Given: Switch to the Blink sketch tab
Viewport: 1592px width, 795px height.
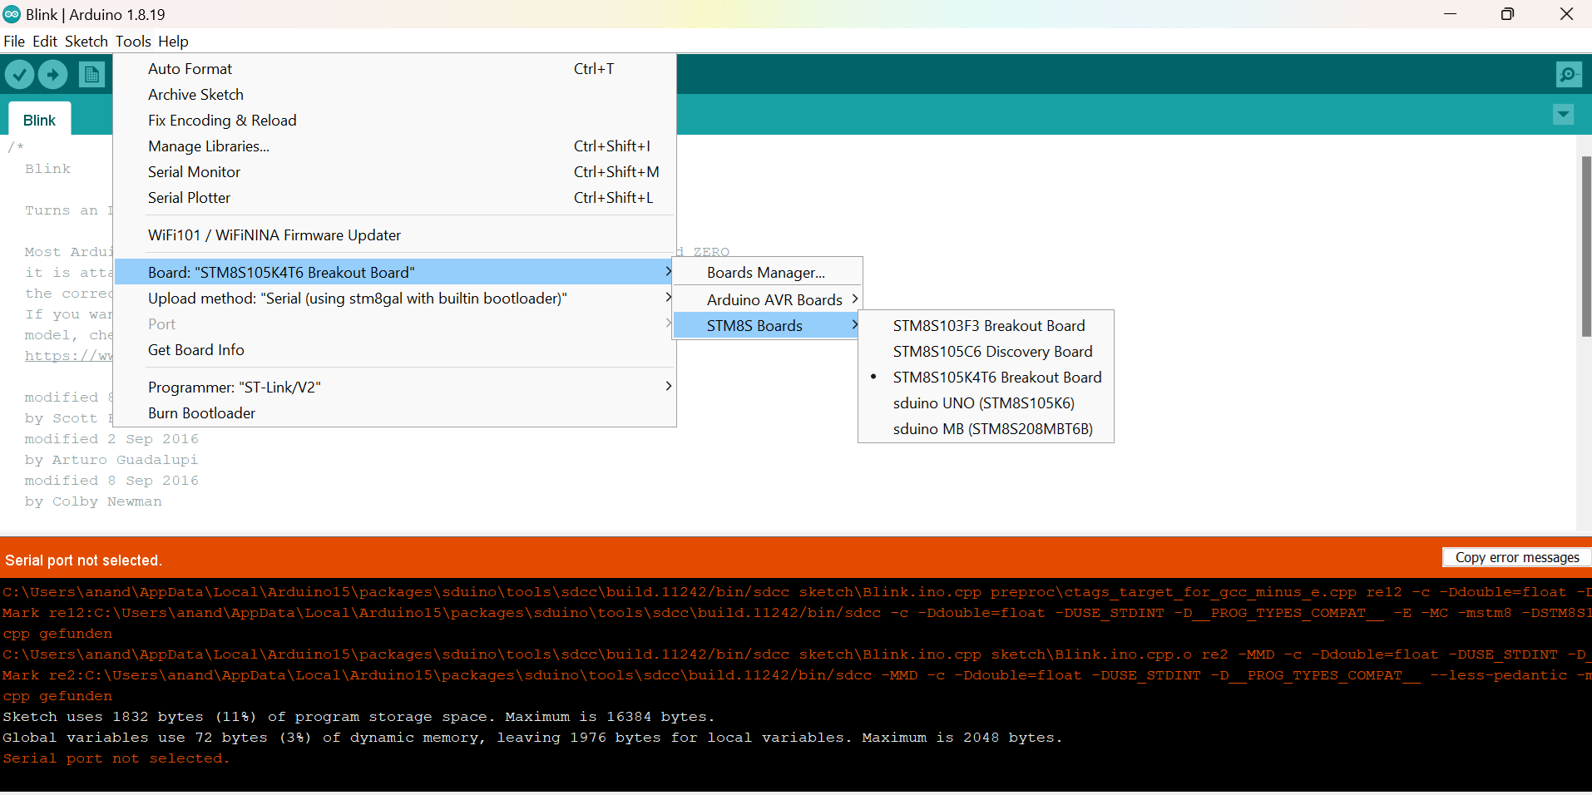Looking at the screenshot, I should (x=39, y=120).
